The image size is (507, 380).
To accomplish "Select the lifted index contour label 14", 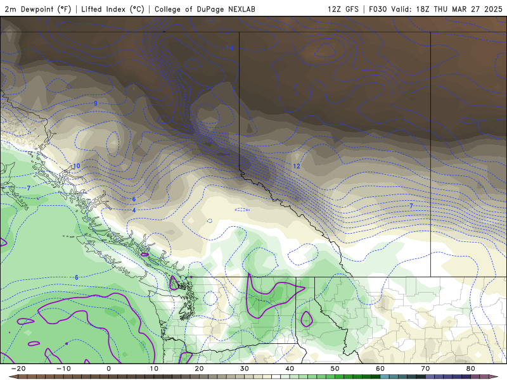I will click(x=229, y=48).
